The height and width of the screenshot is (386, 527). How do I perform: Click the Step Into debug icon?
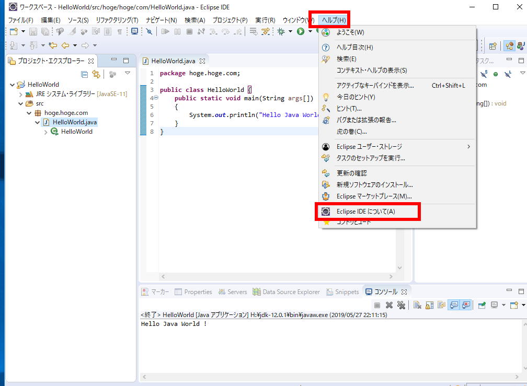point(213,32)
